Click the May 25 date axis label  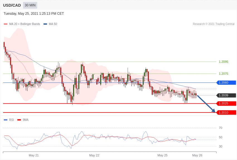pyautogui.click(x=163, y=155)
